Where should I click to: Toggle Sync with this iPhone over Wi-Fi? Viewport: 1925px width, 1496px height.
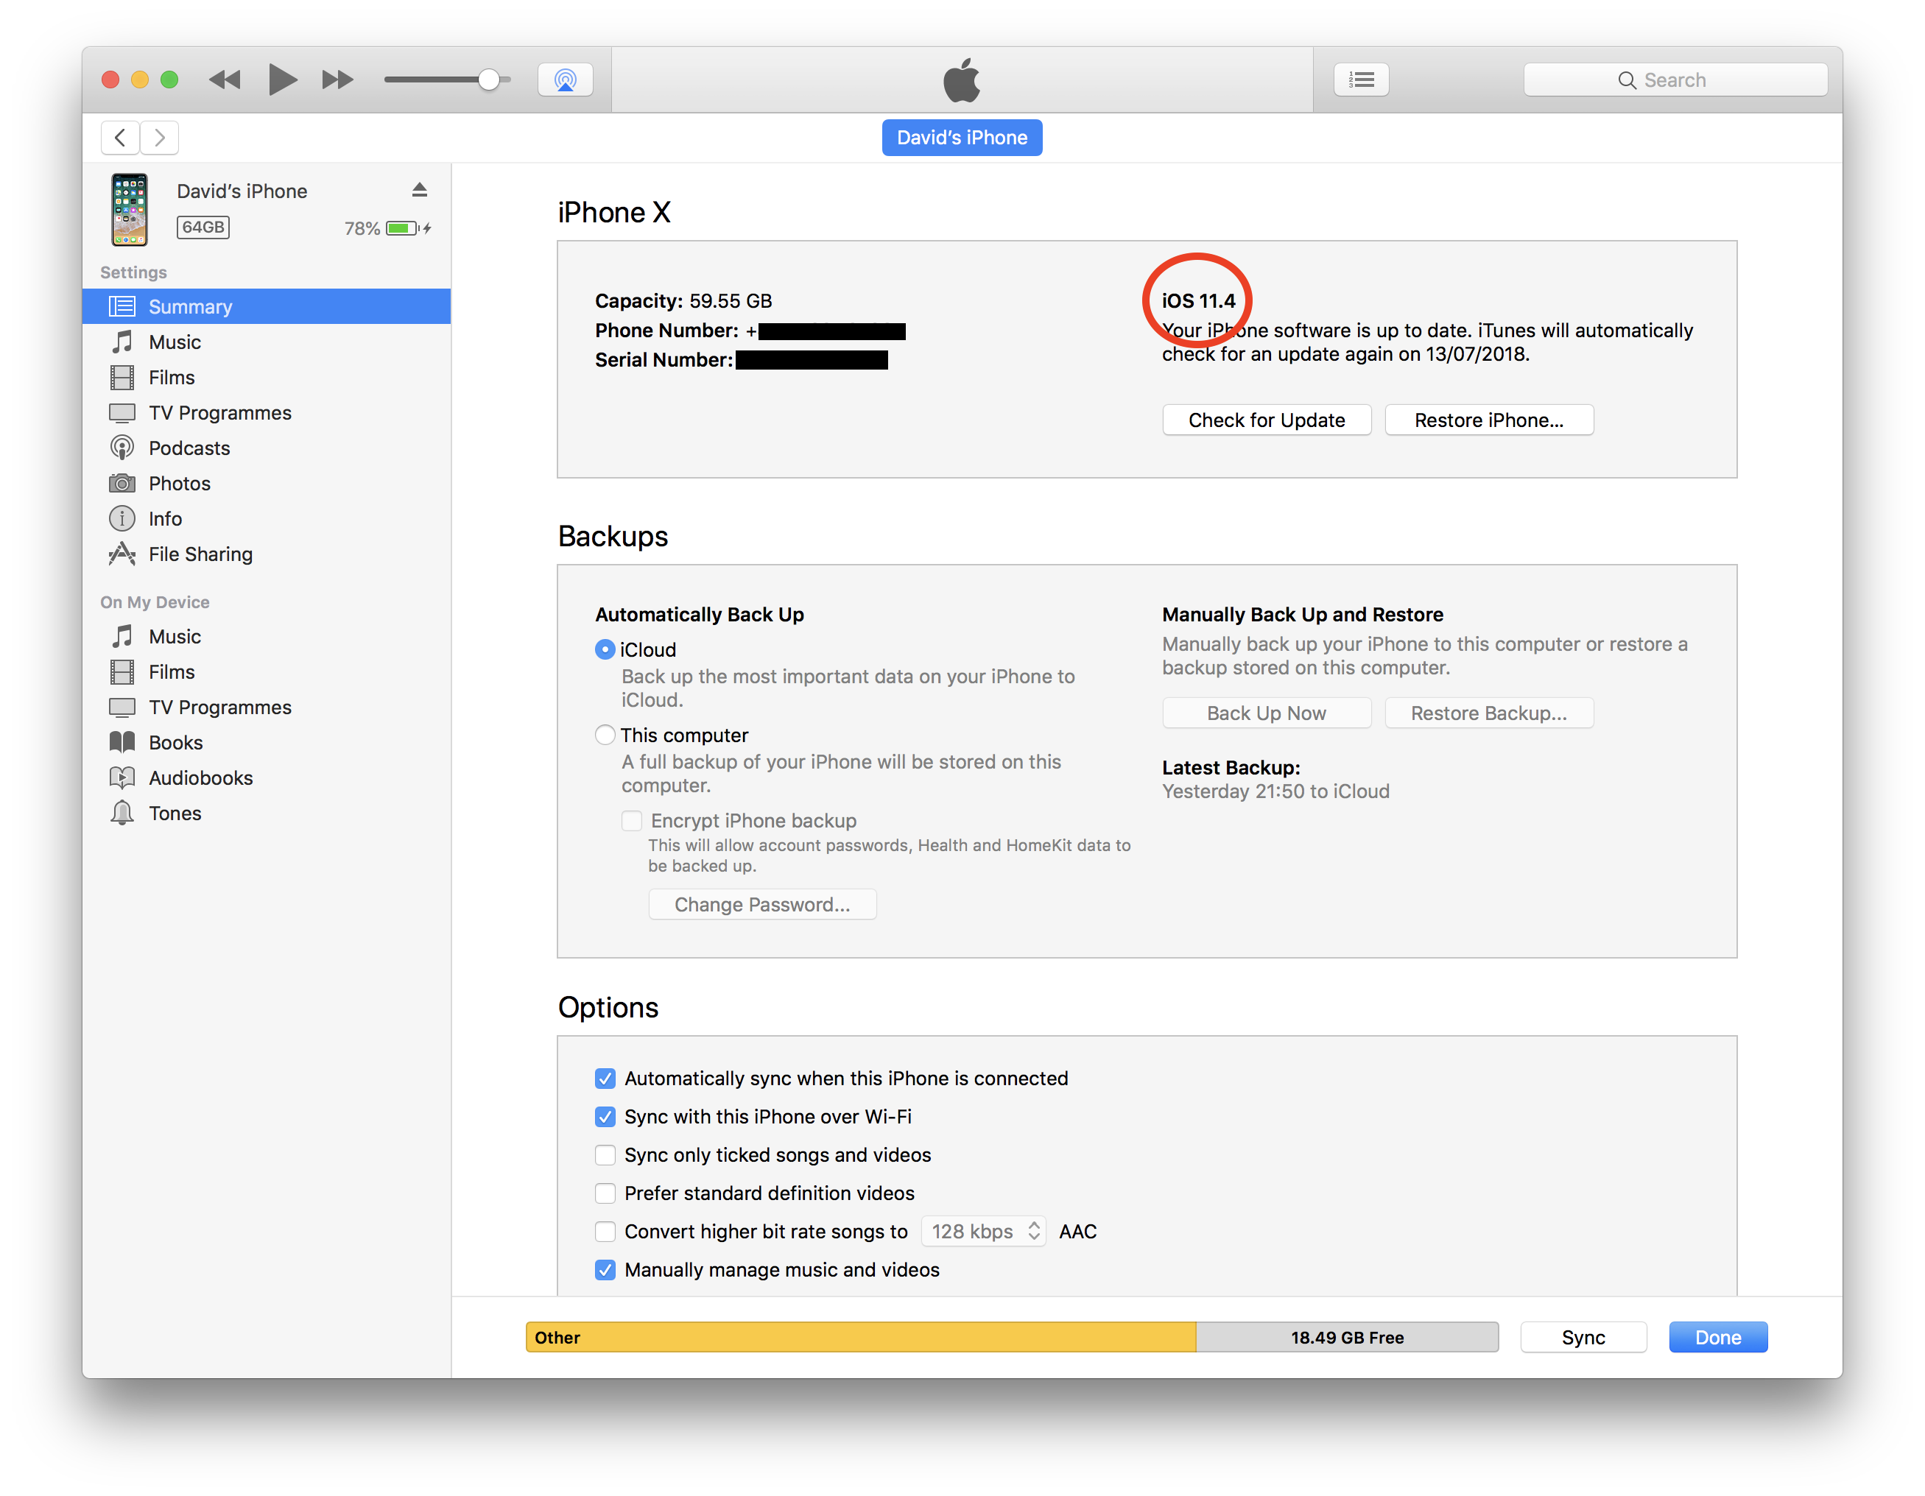point(605,1117)
